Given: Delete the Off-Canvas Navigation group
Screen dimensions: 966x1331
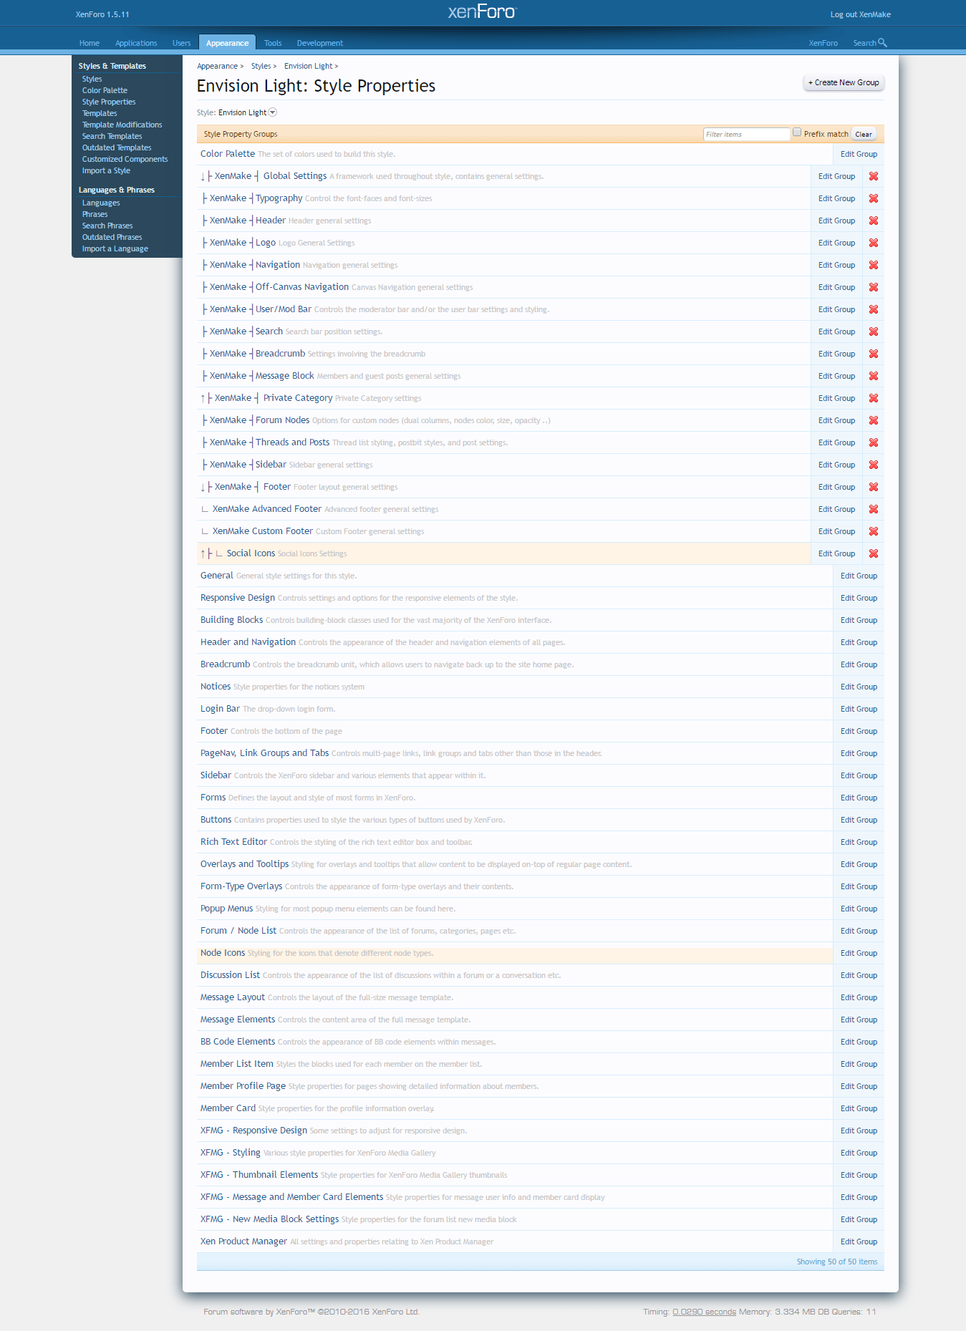Looking at the screenshot, I should click(x=873, y=287).
